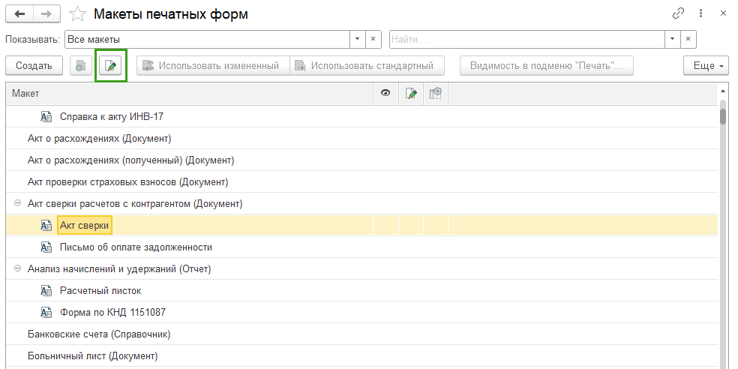This screenshot has width=738, height=369.
Task: Select Акт сверки расчетов с контрагентом row
Action: tap(362, 203)
